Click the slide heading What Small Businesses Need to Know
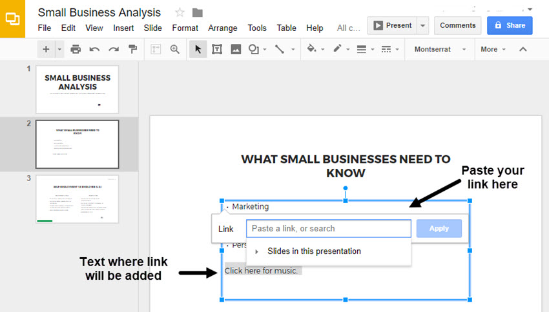 click(x=346, y=166)
